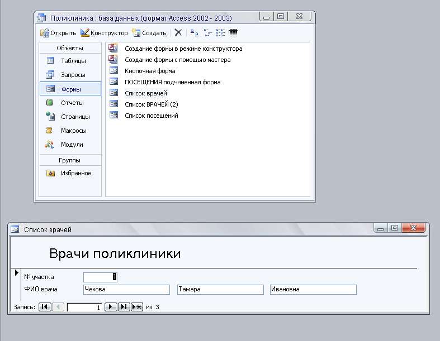Select the 'Кнопочная форма' form
440x341 pixels.
pyautogui.click(x=150, y=71)
